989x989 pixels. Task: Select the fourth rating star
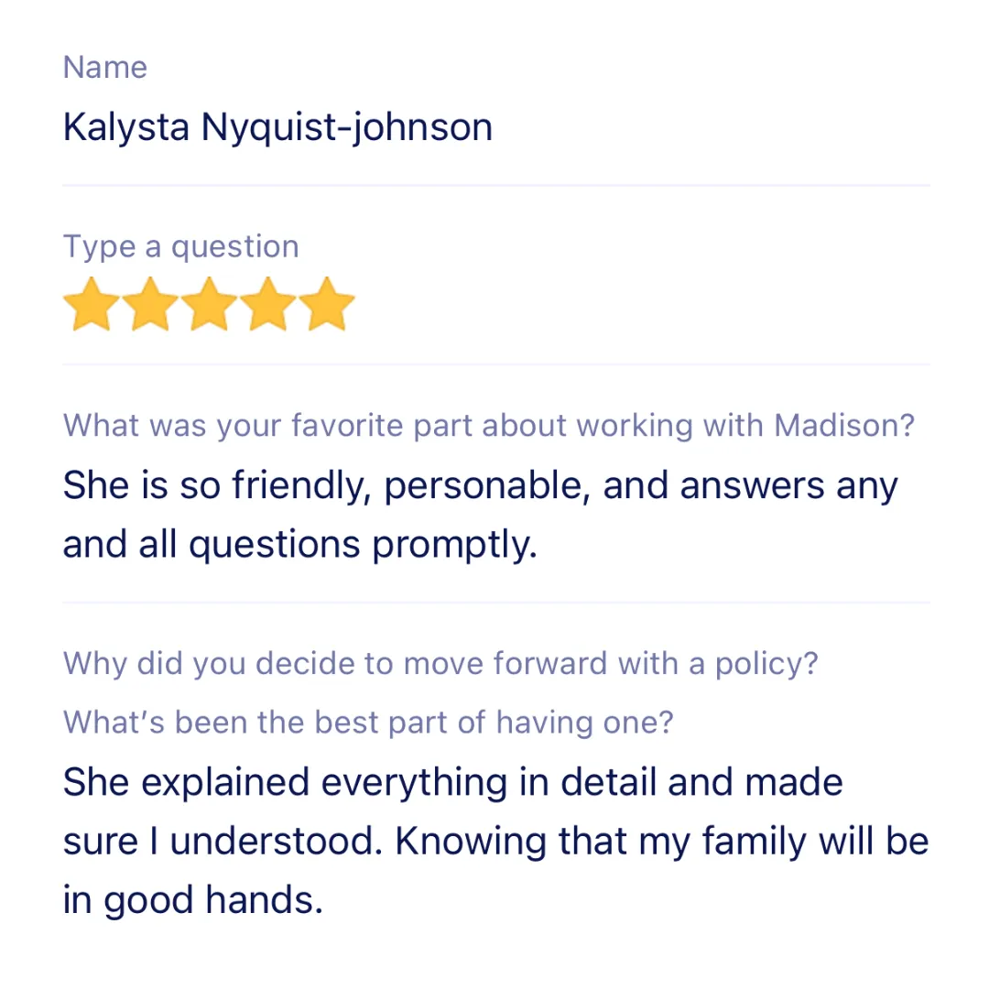[267, 304]
